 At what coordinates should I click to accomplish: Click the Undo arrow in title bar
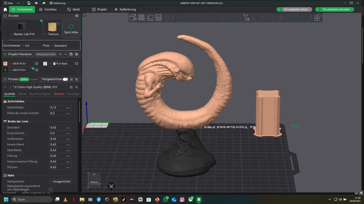(x=36, y=3)
